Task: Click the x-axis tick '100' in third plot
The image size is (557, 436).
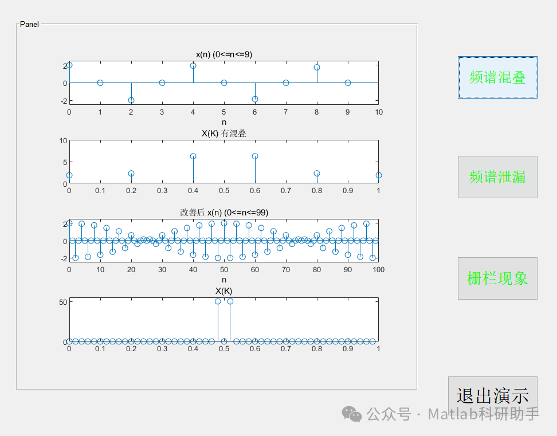Action: (379, 270)
